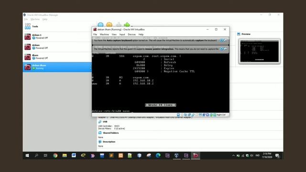Click the mouse integration status icon
Screen dimensions: 306x172
211,115
